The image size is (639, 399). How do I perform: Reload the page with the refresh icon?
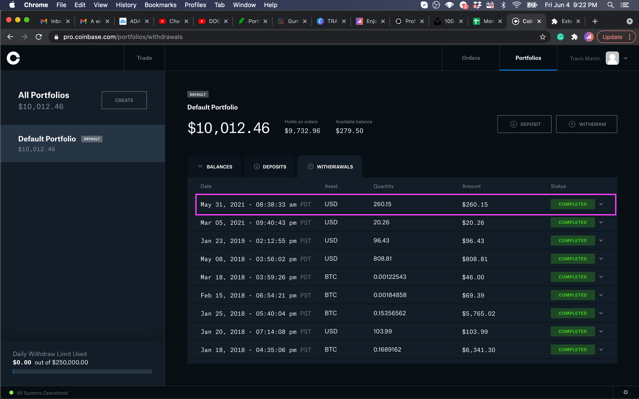pos(39,37)
